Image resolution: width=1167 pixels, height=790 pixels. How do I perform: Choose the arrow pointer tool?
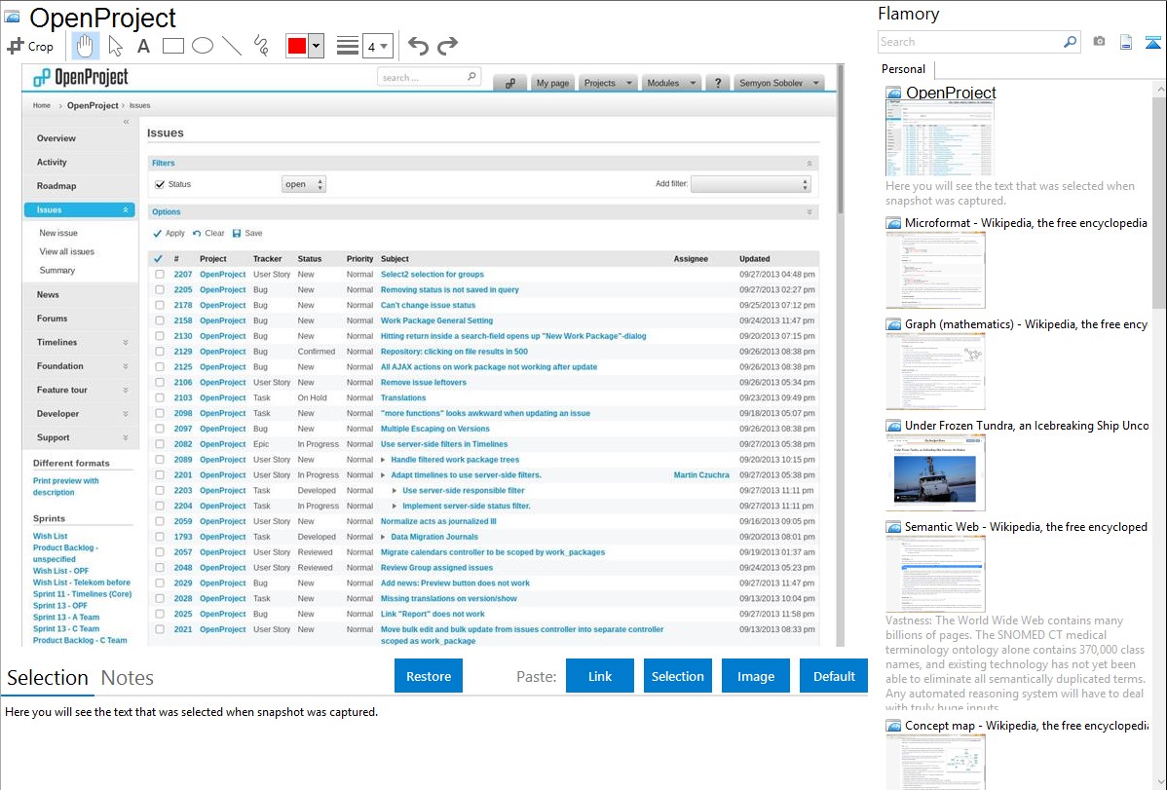click(x=115, y=46)
